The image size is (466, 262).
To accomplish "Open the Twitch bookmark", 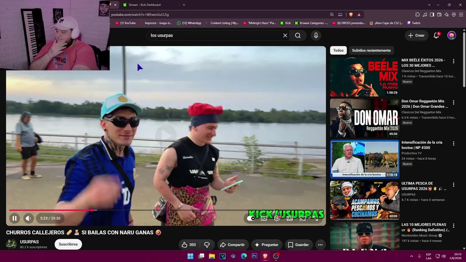I will [414, 23].
